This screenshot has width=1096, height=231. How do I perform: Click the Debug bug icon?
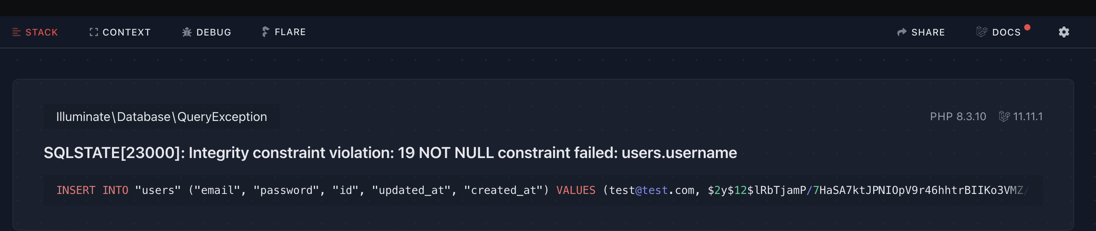(187, 32)
